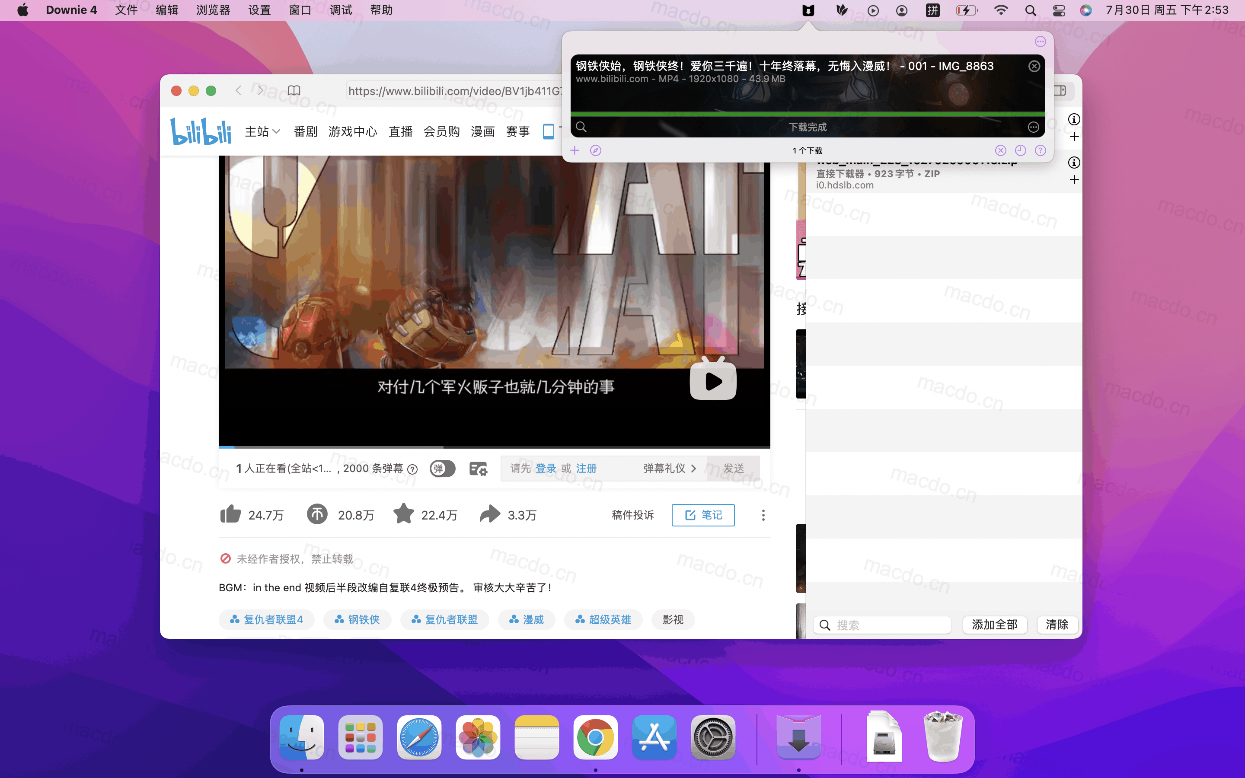This screenshot has height=778, width=1245.
Task: Click the sidebar 搜索 search field
Action: pos(882,625)
